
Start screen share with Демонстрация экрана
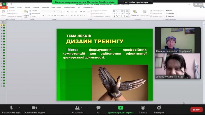pyautogui.click(x=121, y=108)
